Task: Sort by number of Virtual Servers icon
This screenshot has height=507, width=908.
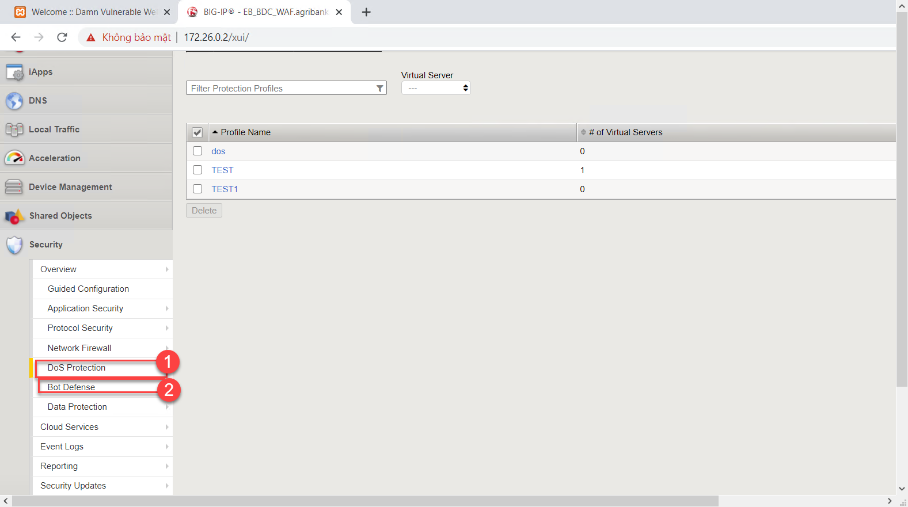Action: [x=583, y=132]
